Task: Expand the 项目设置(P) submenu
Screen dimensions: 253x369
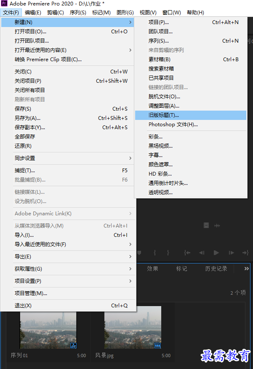Action: pos(130,281)
